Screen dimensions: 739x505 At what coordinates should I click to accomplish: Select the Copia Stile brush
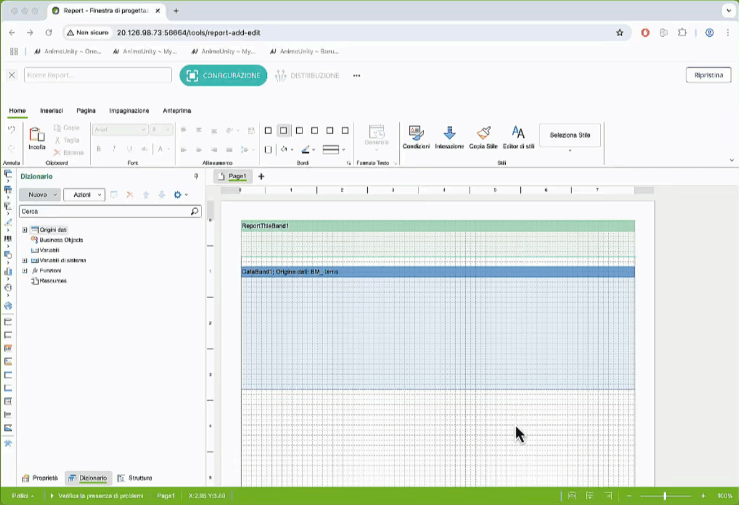(x=483, y=138)
